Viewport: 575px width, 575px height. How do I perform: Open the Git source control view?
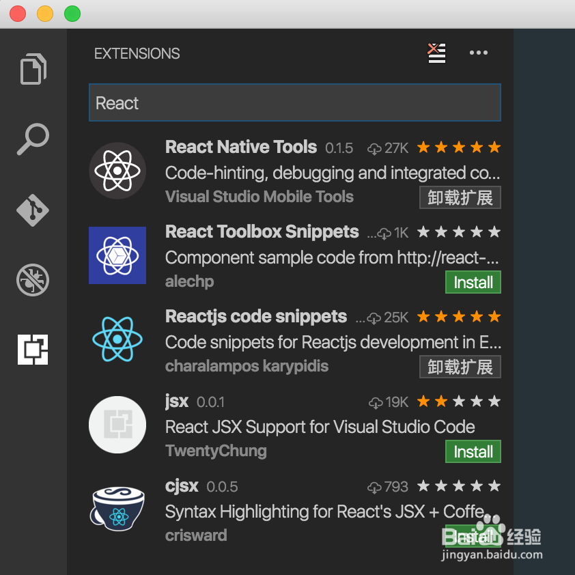point(33,210)
